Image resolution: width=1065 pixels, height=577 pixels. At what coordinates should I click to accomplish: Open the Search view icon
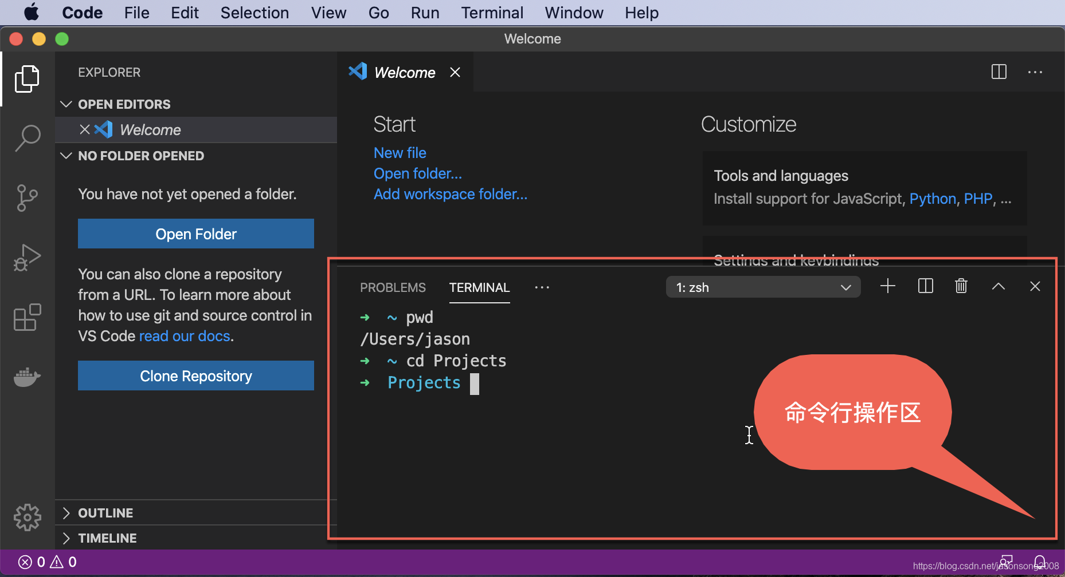point(27,138)
